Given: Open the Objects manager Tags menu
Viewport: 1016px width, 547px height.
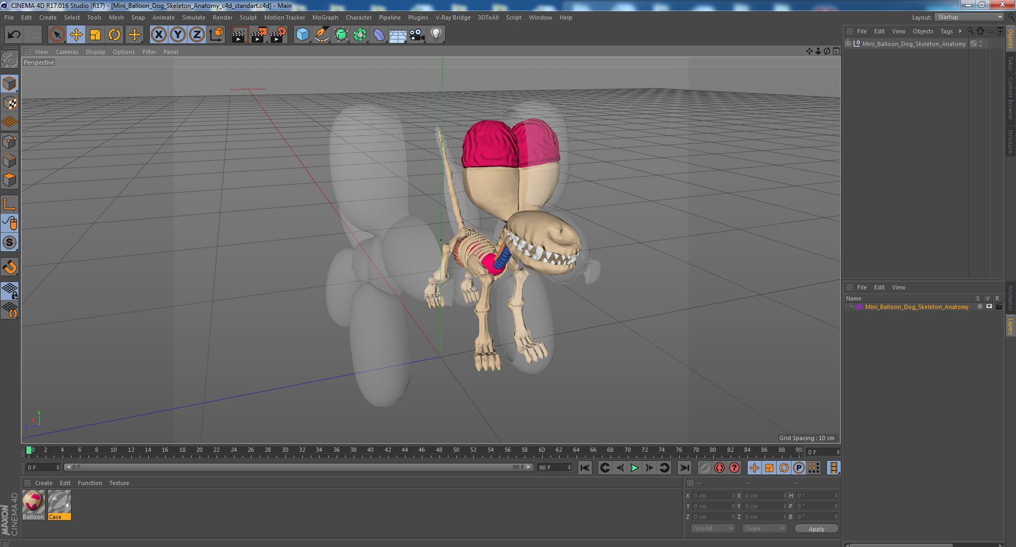Looking at the screenshot, I should pyautogui.click(x=947, y=31).
